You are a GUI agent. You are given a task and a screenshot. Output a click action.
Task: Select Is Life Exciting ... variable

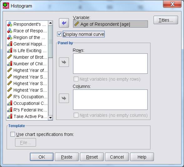coord(30,51)
